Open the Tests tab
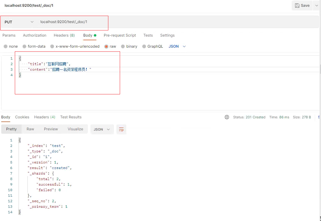The height and width of the screenshot is (221, 321). (148, 35)
